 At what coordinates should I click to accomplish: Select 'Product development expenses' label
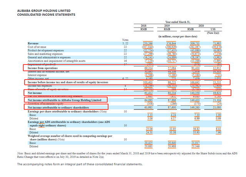46,50
